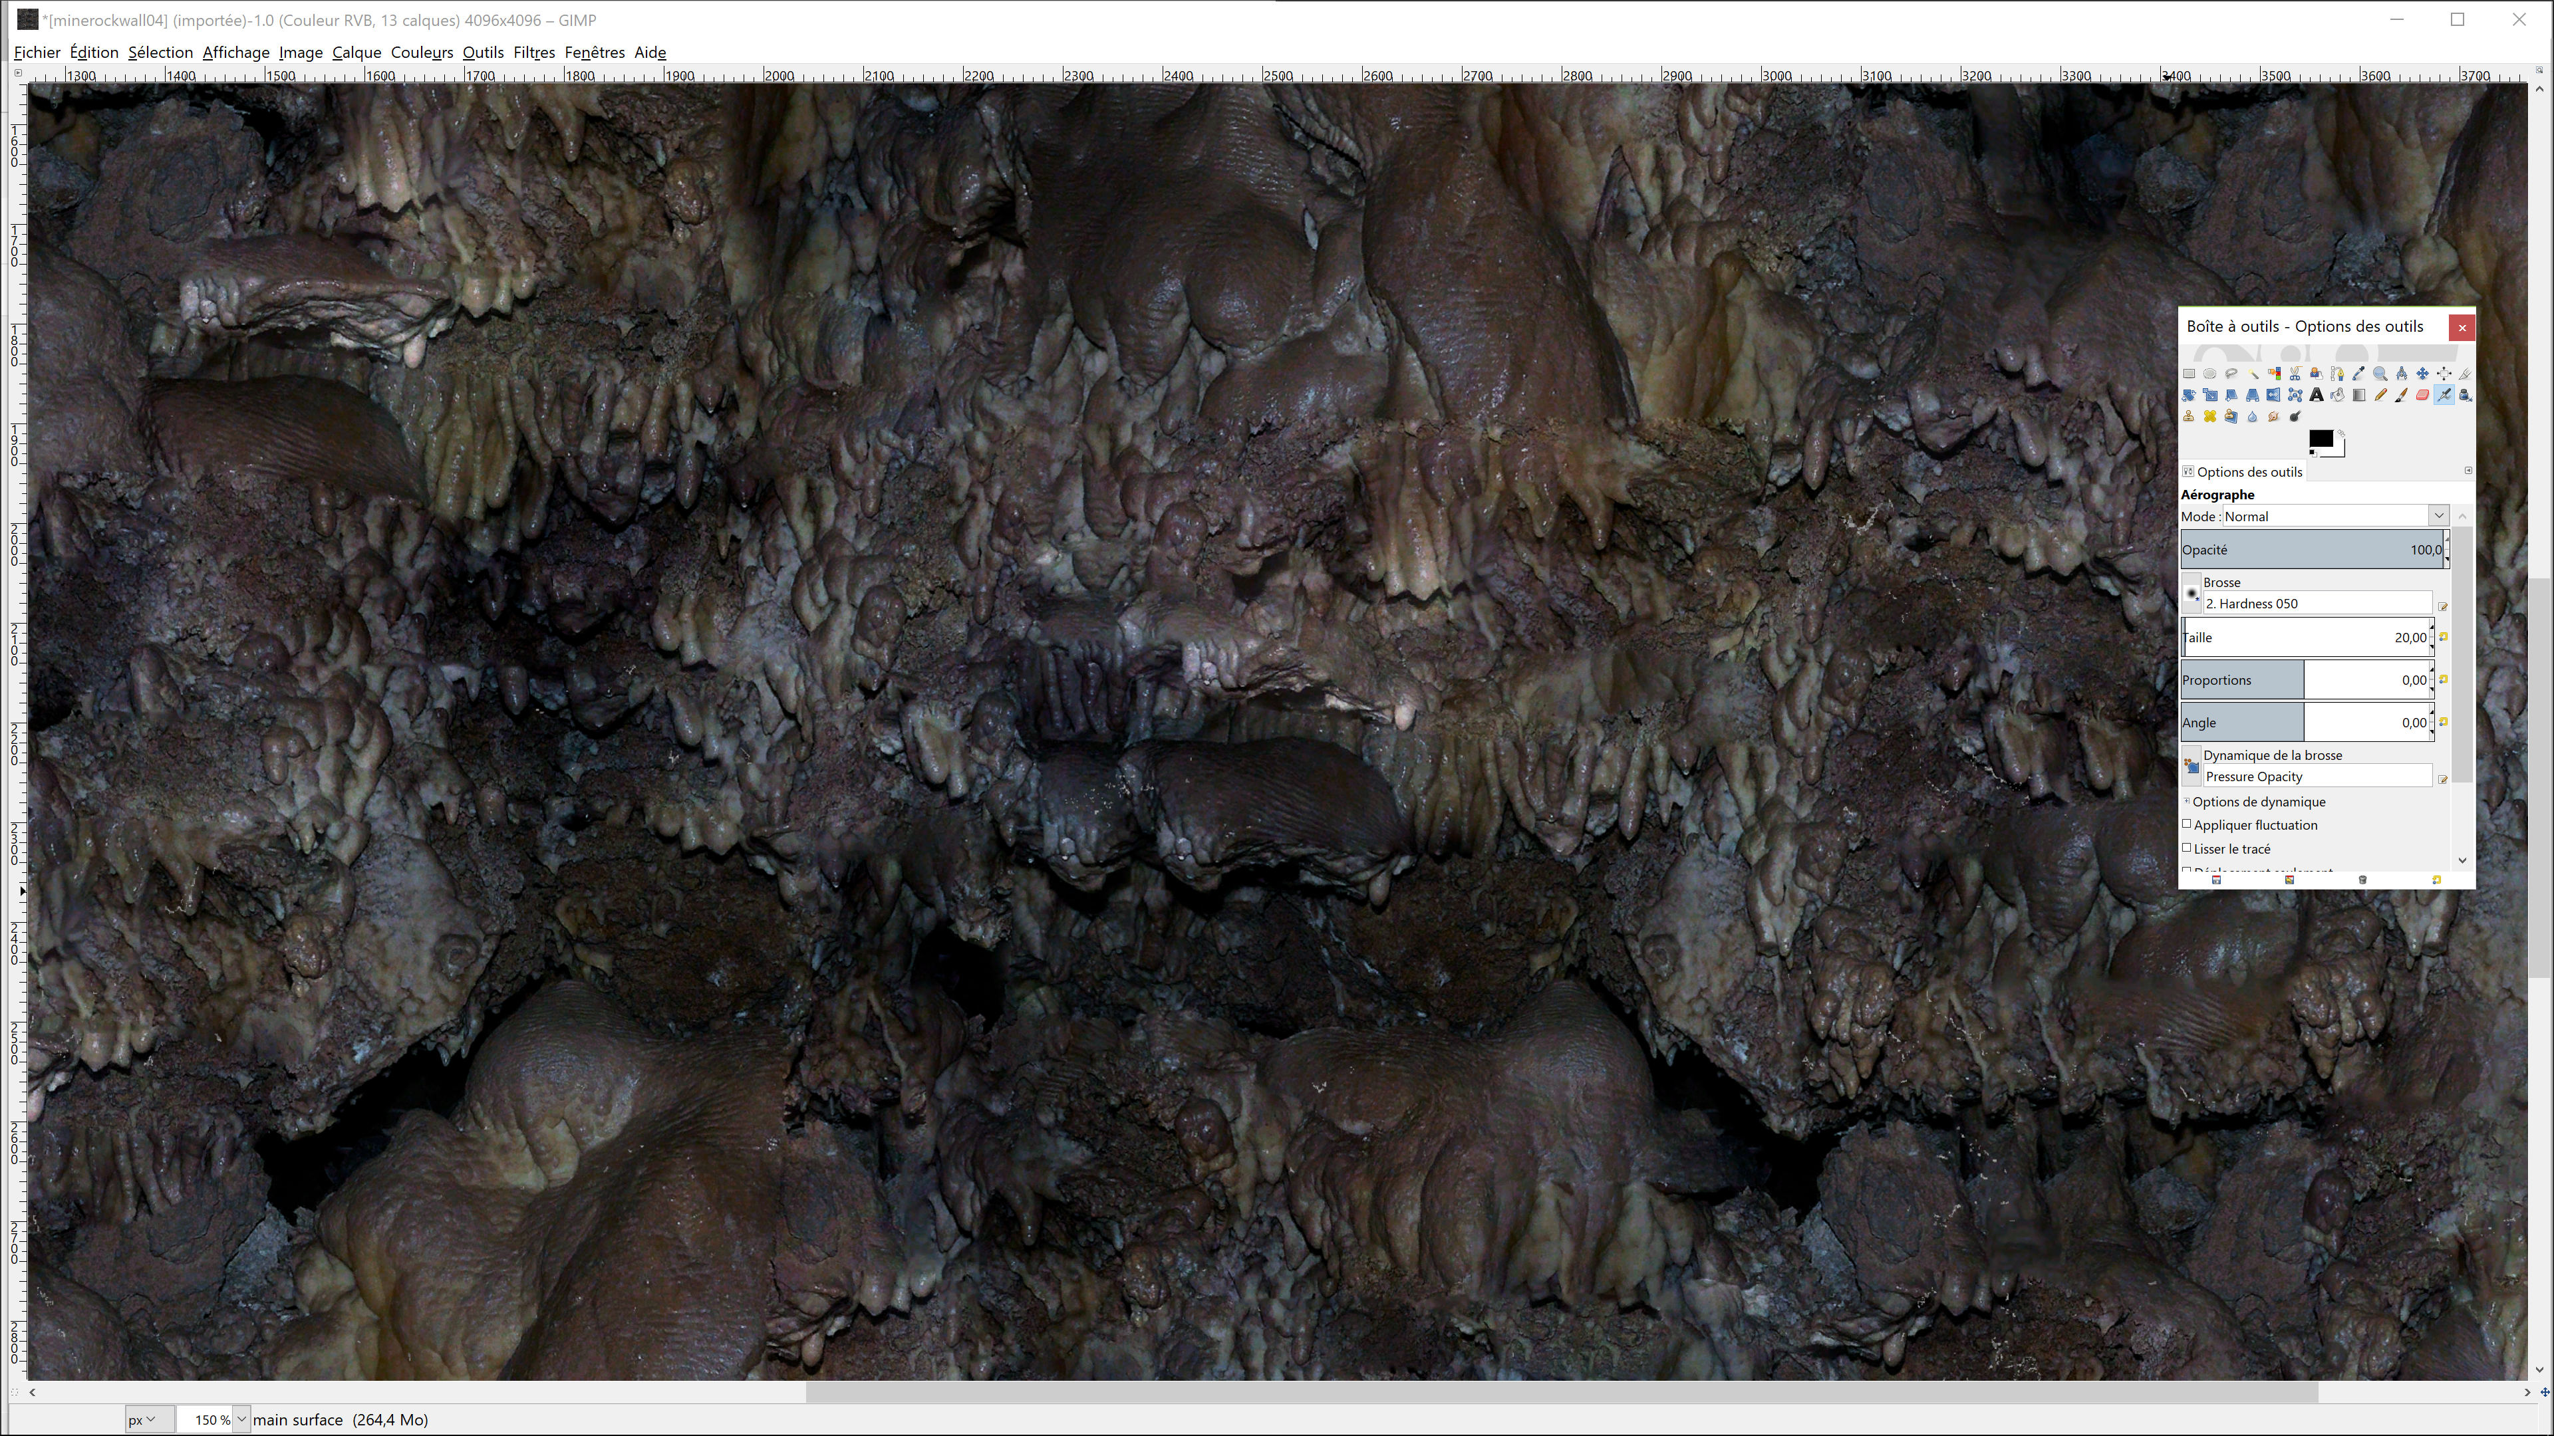Open the pixel unit dropdown in status bar

point(144,1419)
